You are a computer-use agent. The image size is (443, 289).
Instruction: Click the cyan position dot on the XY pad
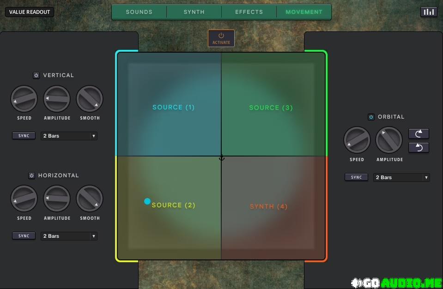click(x=147, y=201)
